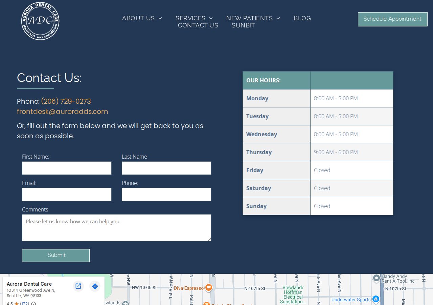Open the New Patients menu item
Viewport: 433px width, 305px height.
point(249,18)
